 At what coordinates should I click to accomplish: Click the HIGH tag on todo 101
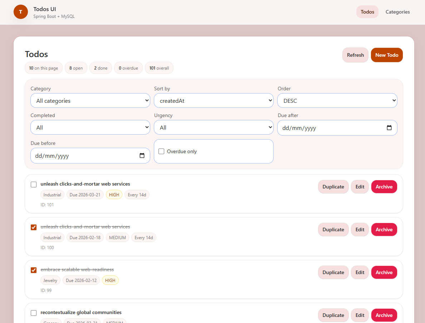[x=114, y=195]
